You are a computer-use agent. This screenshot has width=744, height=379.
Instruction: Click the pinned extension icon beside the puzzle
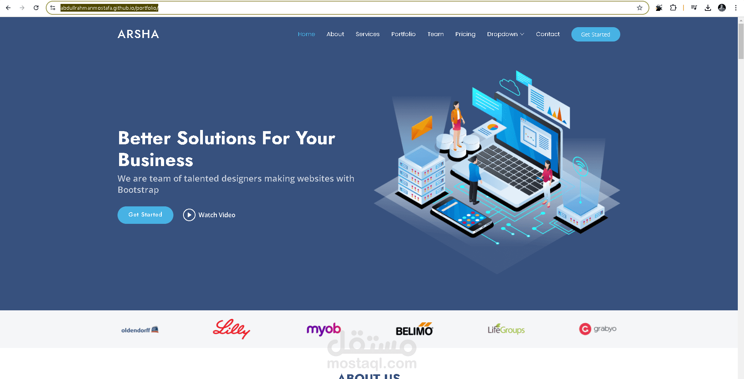point(659,8)
